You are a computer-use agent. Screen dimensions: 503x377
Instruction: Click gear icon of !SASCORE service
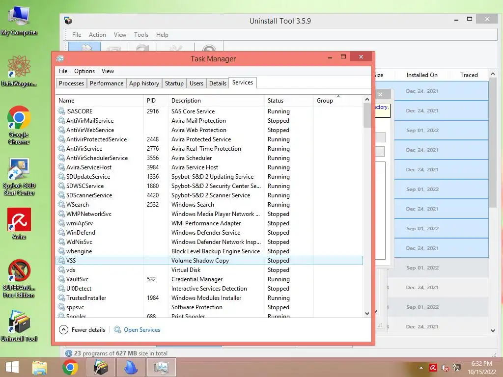click(61, 111)
